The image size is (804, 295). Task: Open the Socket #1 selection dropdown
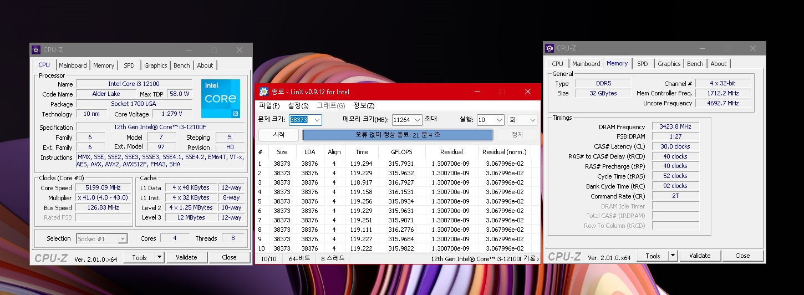[x=102, y=239]
